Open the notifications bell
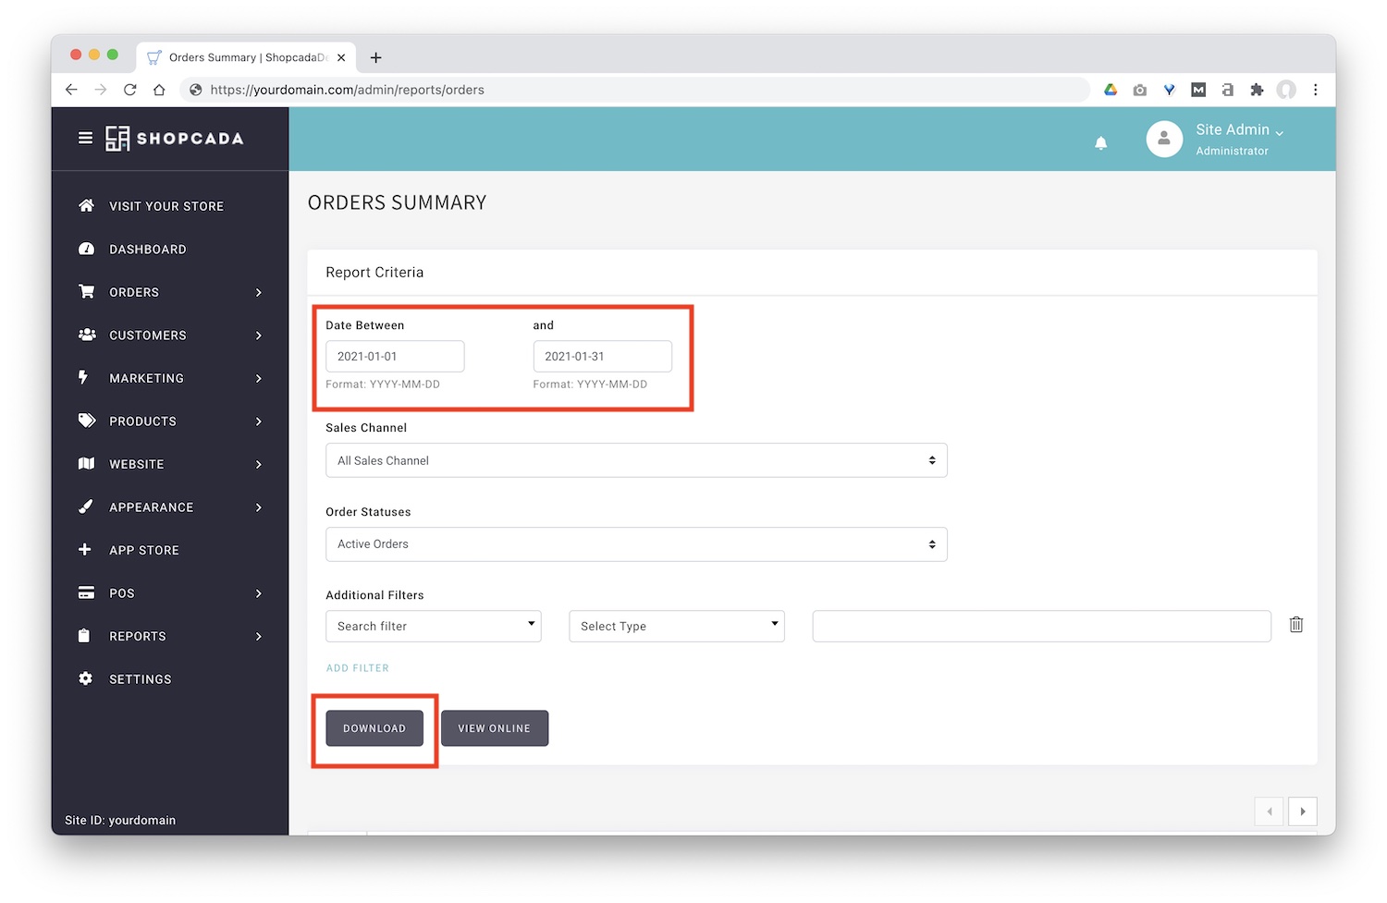This screenshot has width=1387, height=903. (1100, 142)
